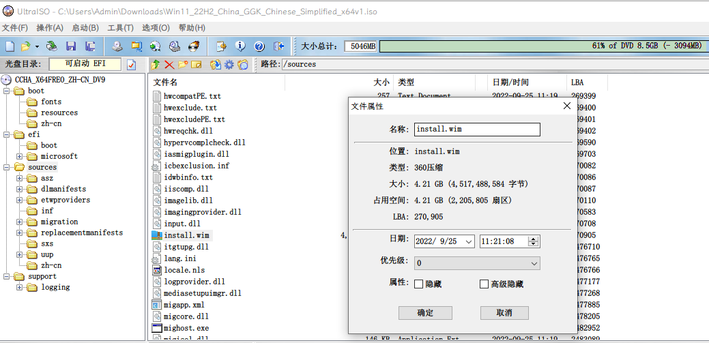Click the DVD capacity usage bar

click(x=543, y=46)
